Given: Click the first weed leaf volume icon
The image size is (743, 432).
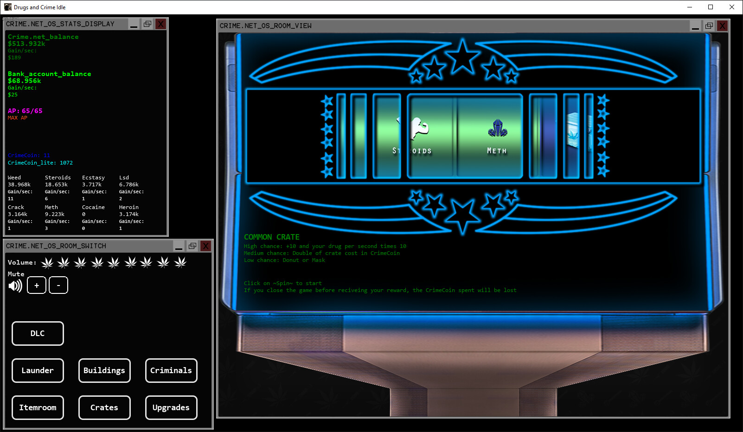Looking at the screenshot, I should click(x=47, y=262).
